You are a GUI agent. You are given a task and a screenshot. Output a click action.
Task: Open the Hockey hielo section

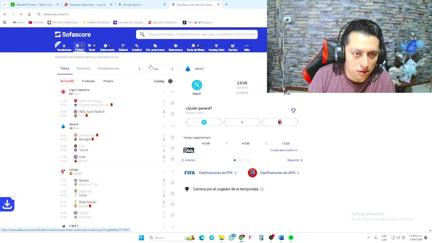pyautogui.click(x=216, y=48)
